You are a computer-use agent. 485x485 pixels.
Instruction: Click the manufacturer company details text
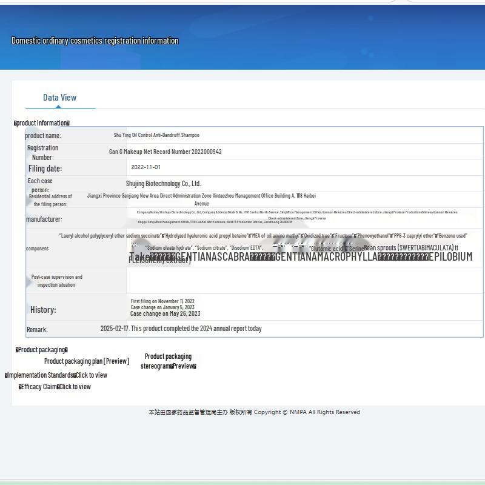pyautogui.click(x=297, y=212)
